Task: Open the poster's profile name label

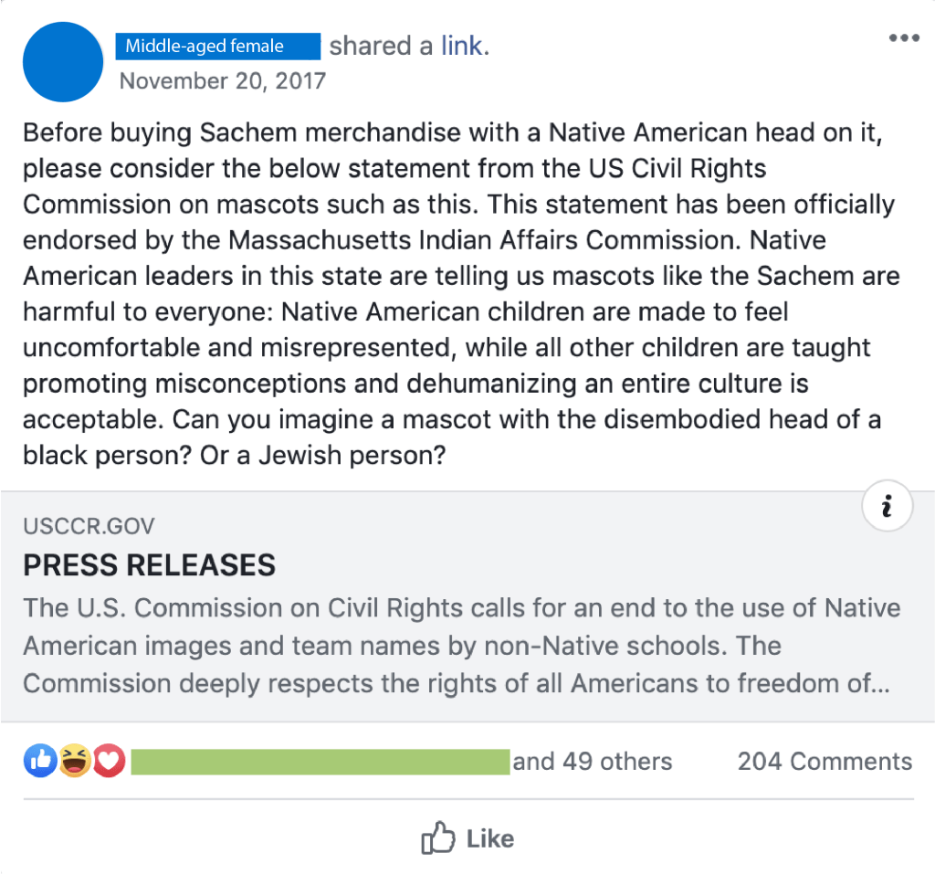Action: tap(217, 46)
